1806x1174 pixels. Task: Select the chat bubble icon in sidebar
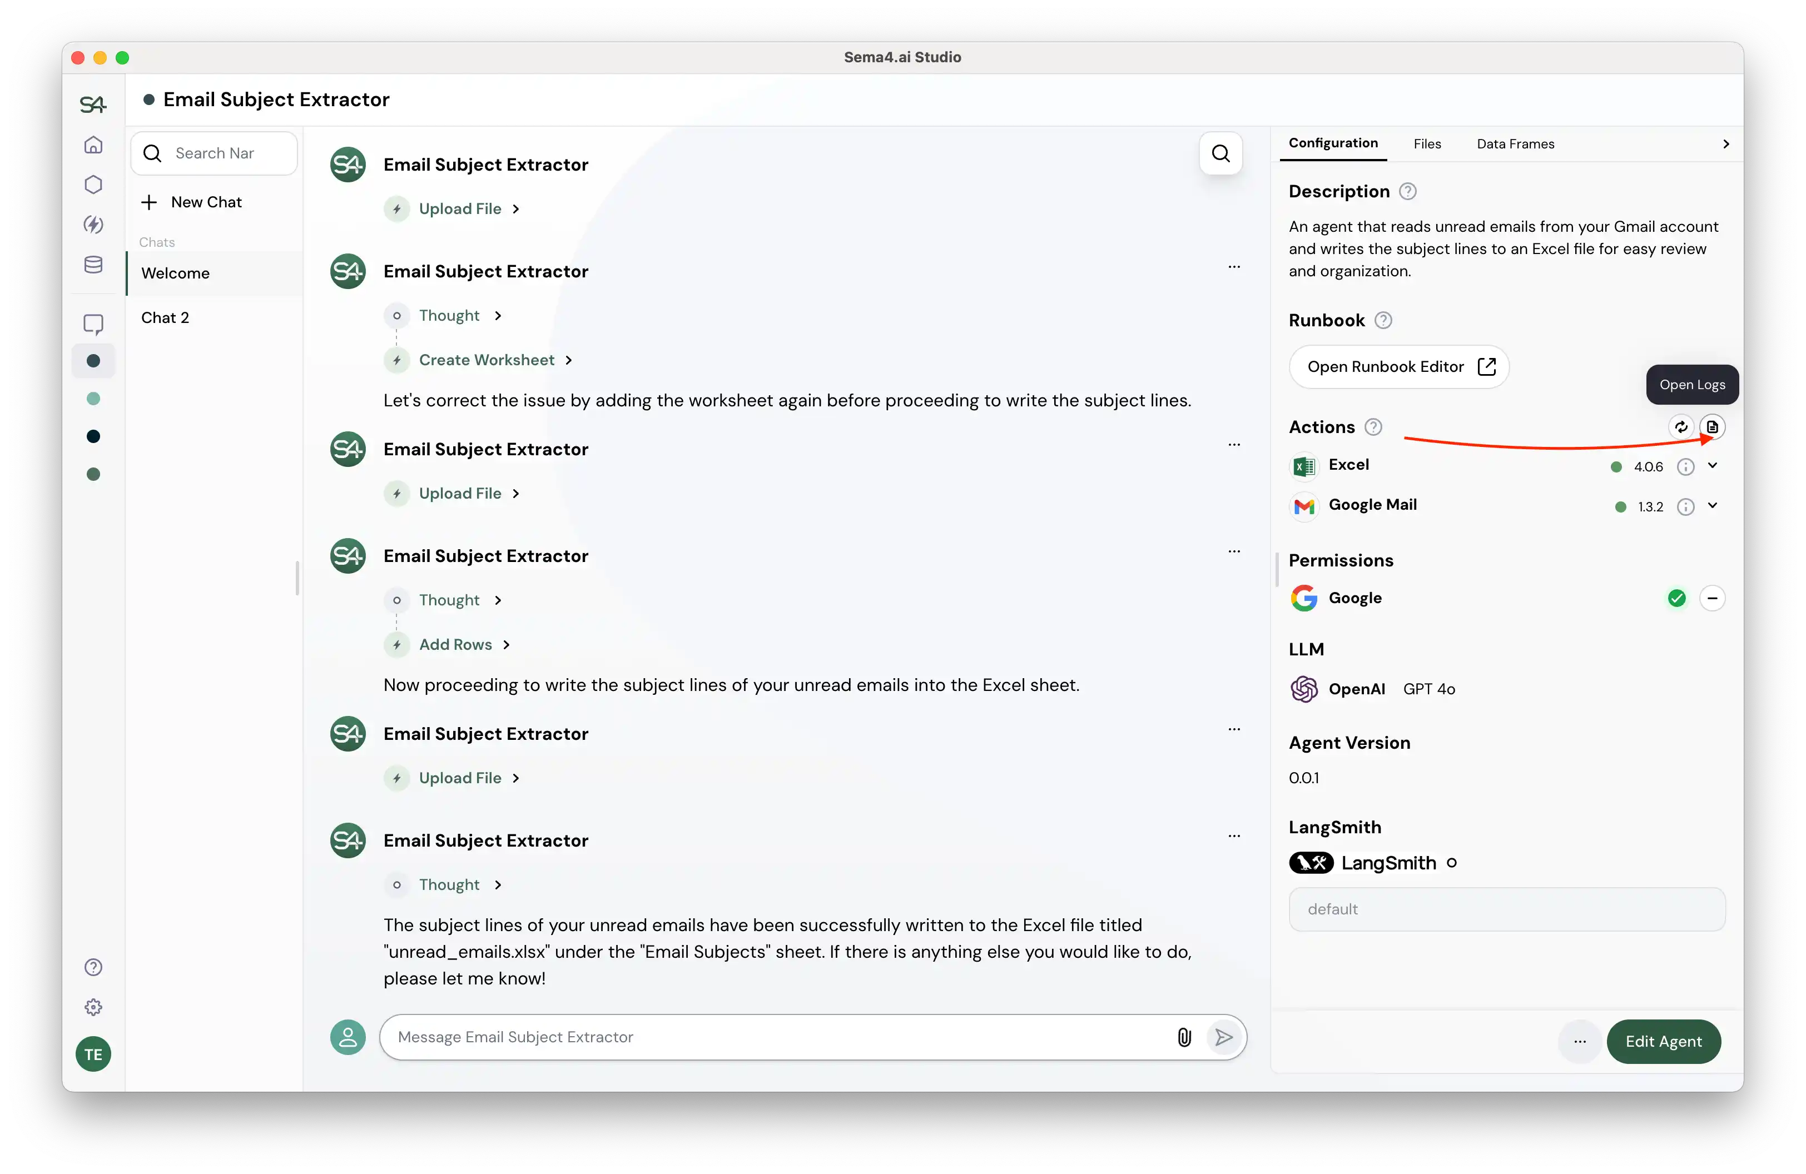tap(92, 324)
